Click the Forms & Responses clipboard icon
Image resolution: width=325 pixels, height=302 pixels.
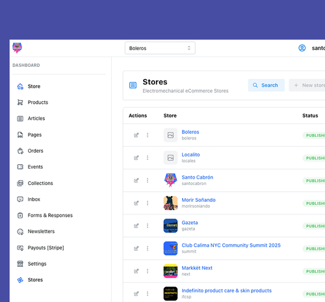tap(20, 216)
